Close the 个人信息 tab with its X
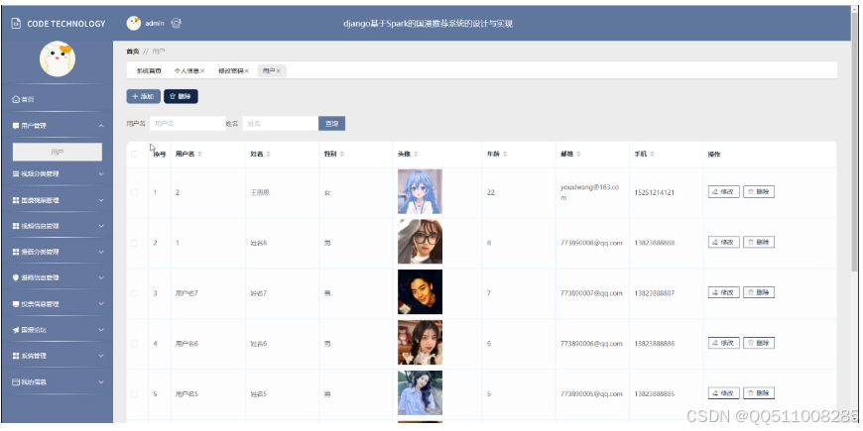Image resolution: width=863 pixels, height=431 pixels. point(202,71)
